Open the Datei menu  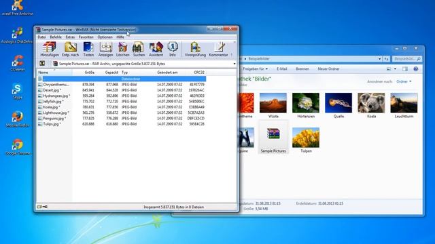click(x=42, y=37)
